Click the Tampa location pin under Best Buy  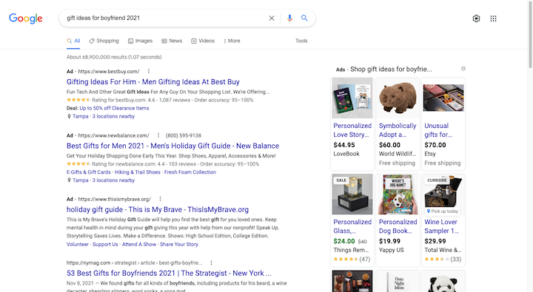pos(69,117)
